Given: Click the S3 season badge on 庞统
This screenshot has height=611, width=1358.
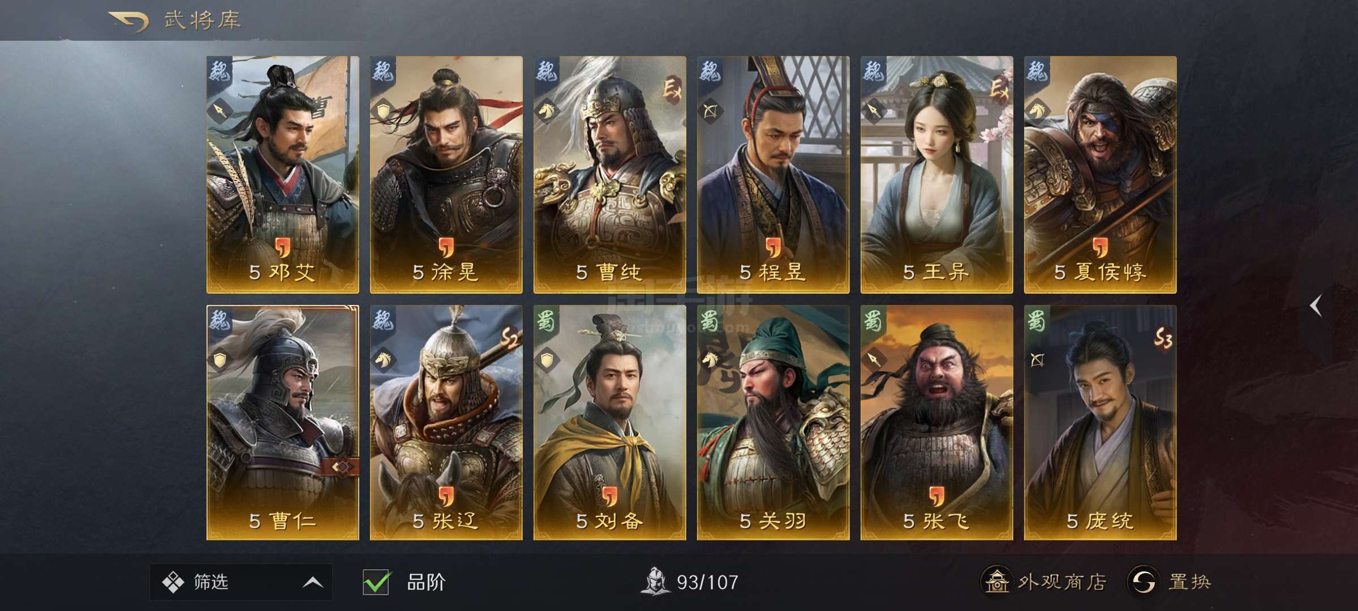Looking at the screenshot, I should 1163,338.
